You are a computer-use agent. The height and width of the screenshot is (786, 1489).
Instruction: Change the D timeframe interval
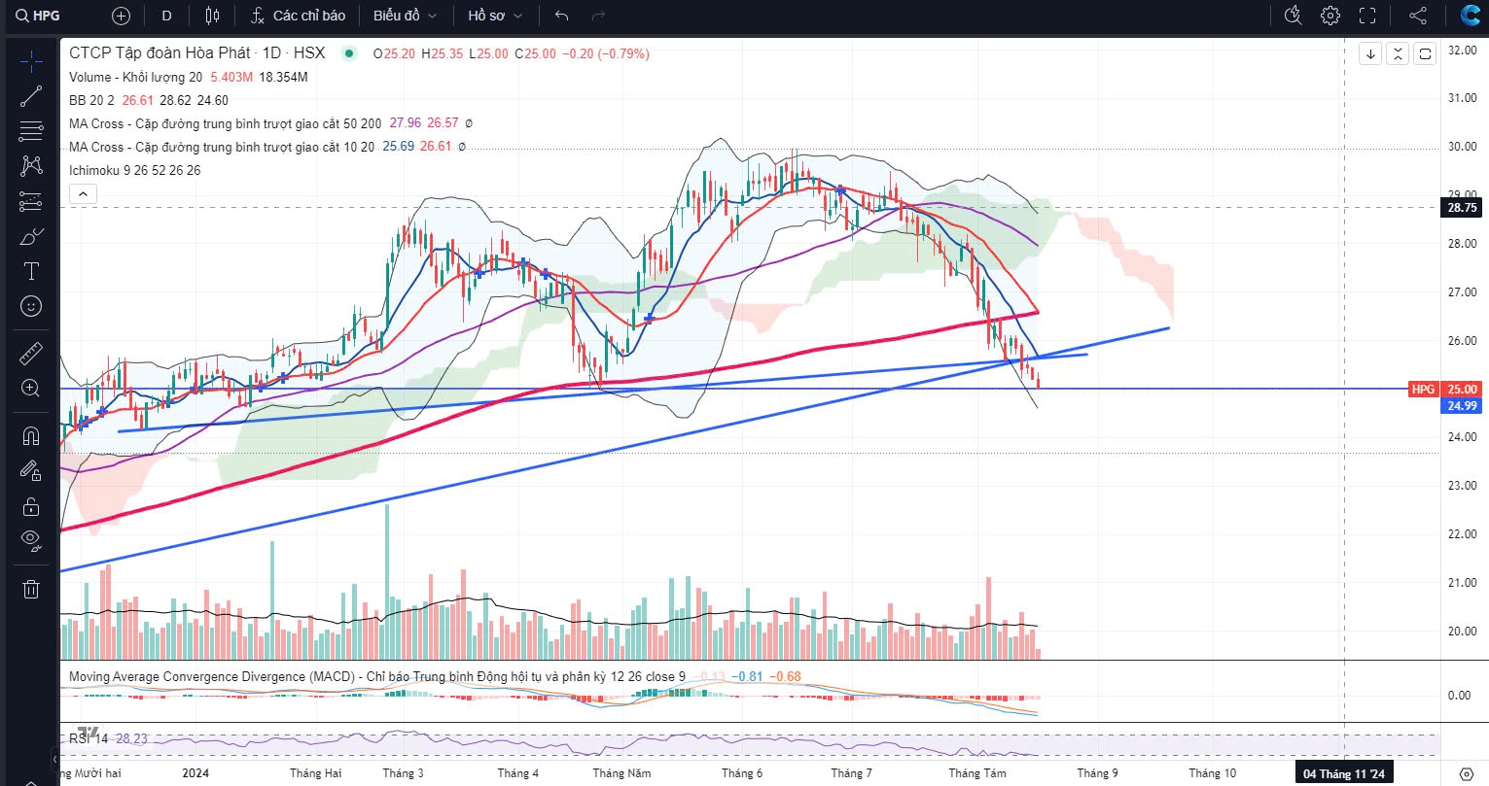point(166,16)
